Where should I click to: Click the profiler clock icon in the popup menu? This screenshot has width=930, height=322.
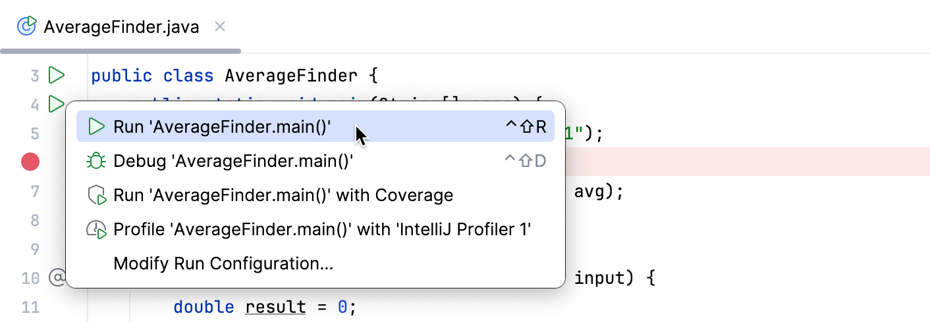tap(97, 229)
